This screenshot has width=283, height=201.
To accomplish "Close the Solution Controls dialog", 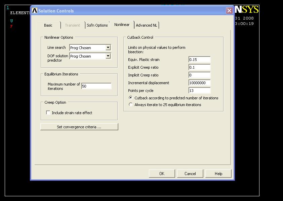I will [229, 11].
